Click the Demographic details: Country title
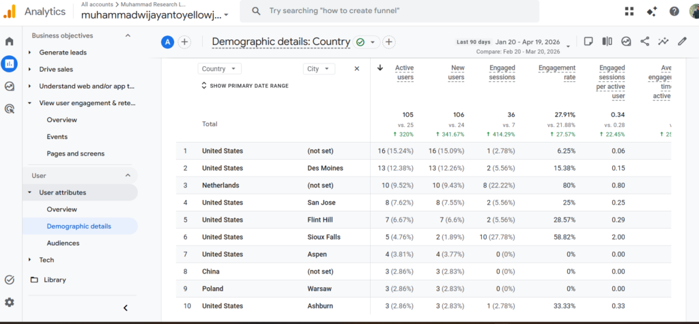Image resolution: width=699 pixels, height=324 pixels. click(281, 42)
